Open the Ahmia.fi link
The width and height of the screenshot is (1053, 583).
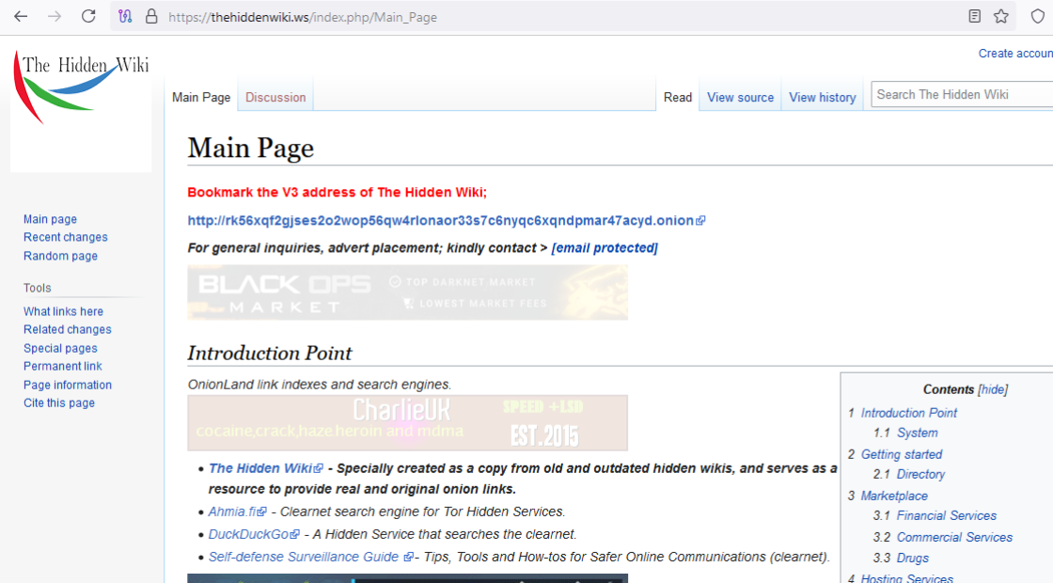[x=237, y=512]
